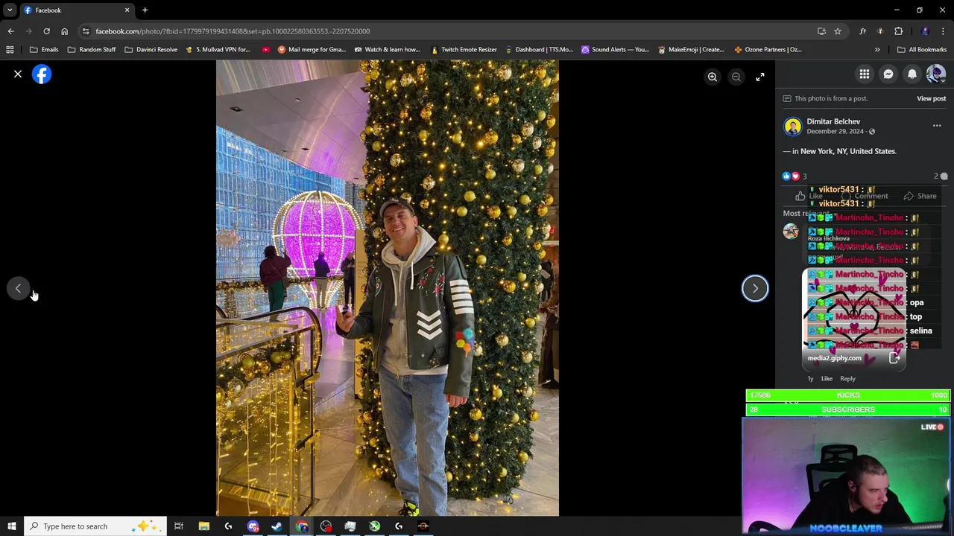
Task: Open Dimitar Belchev's profile picture
Action: [793, 127]
